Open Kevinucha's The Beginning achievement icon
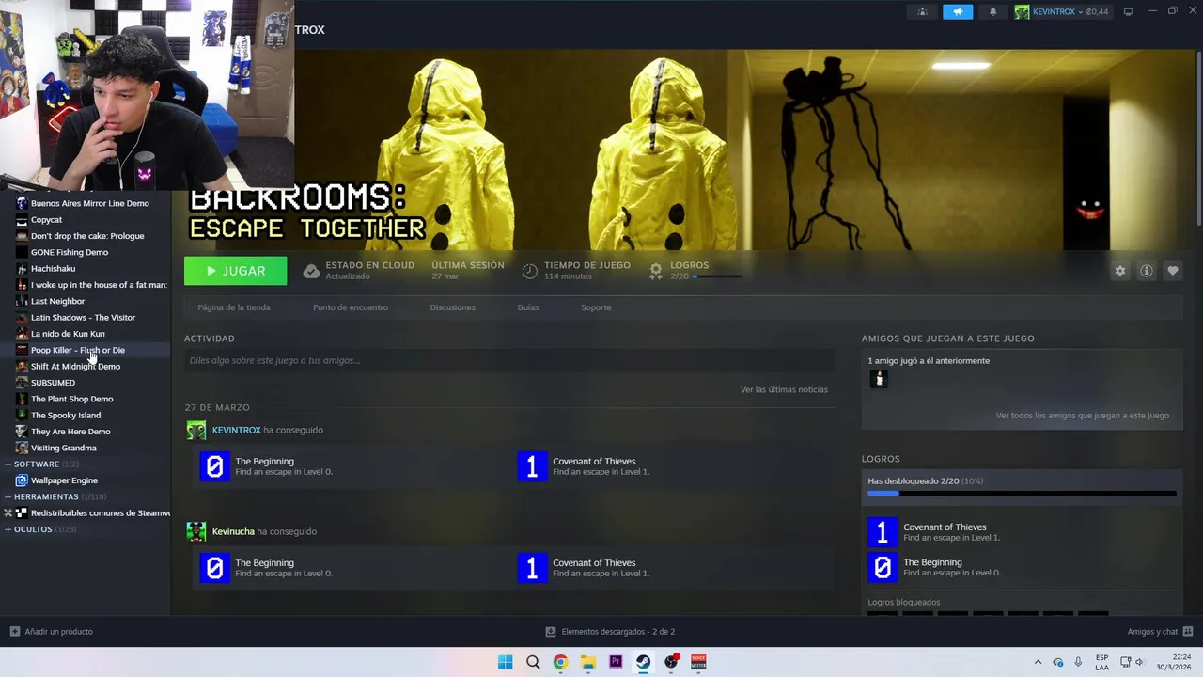 [x=214, y=568]
